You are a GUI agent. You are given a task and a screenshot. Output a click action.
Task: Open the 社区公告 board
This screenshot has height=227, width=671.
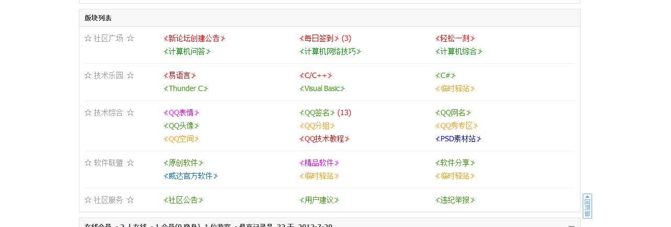(x=183, y=200)
